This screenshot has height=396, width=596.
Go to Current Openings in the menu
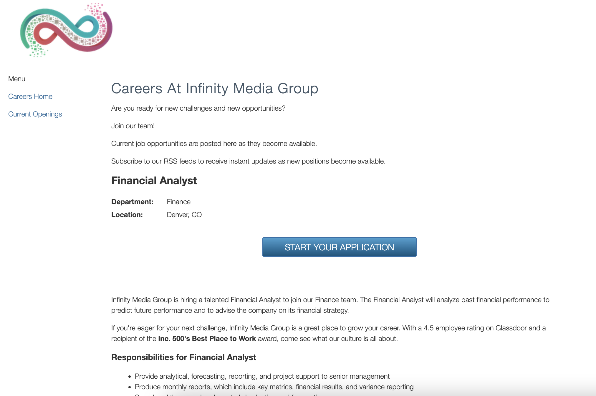35,114
